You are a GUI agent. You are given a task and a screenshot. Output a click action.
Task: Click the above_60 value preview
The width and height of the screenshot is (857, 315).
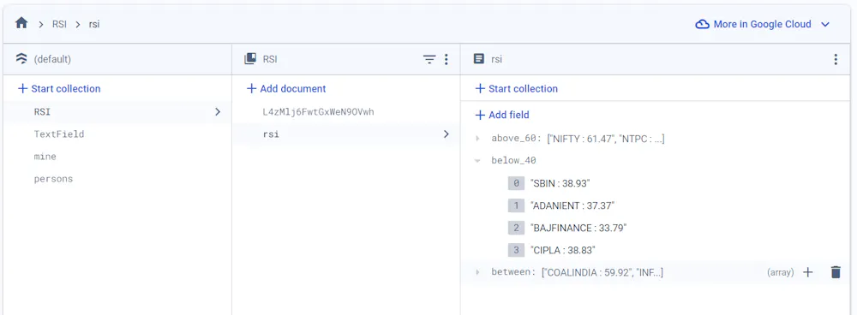click(606, 139)
